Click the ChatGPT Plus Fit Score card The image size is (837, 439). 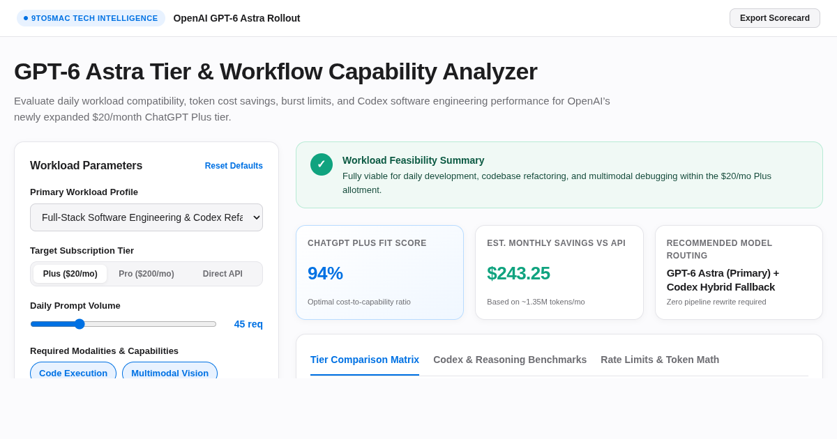379,272
